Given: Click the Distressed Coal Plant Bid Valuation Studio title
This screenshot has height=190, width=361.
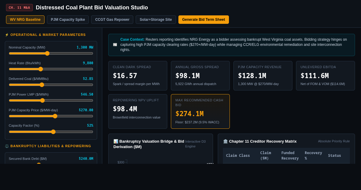Looking at the screenshot, I should point(92,8).
